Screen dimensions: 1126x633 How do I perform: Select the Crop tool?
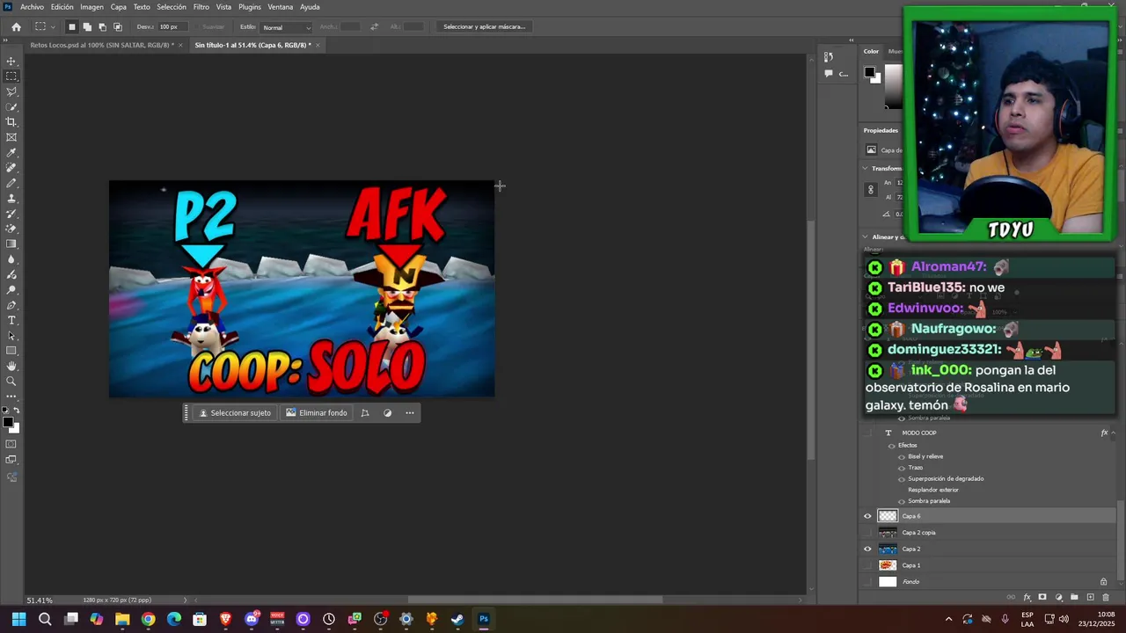[x=11, y=122]
